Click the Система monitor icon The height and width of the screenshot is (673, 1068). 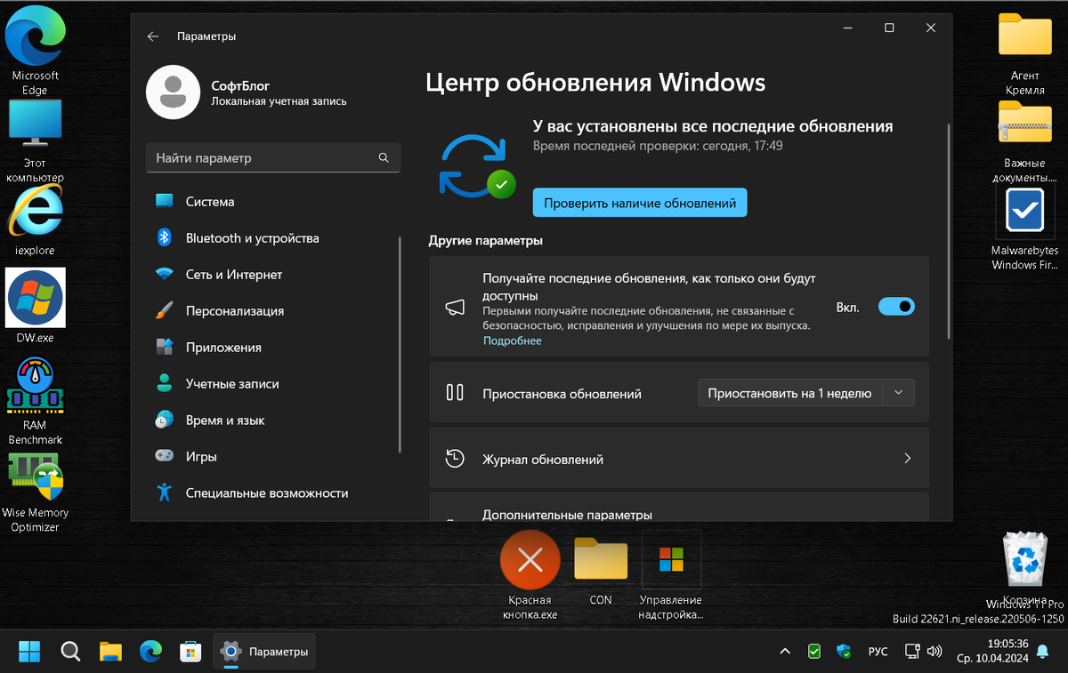coord(164,202)
